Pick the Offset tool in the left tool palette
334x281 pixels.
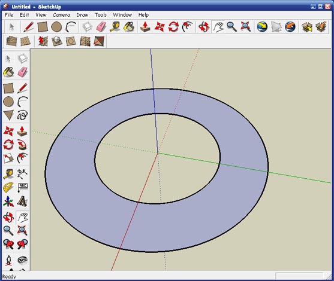pos(22,158)
